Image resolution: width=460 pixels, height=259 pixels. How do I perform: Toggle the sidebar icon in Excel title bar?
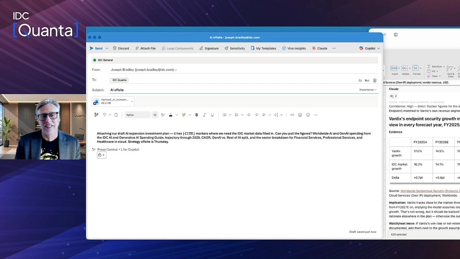click(396, 35)
